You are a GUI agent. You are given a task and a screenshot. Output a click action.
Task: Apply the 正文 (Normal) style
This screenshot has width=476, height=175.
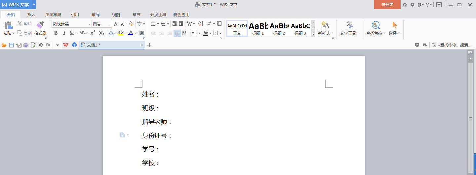click(x=237, y=28)
